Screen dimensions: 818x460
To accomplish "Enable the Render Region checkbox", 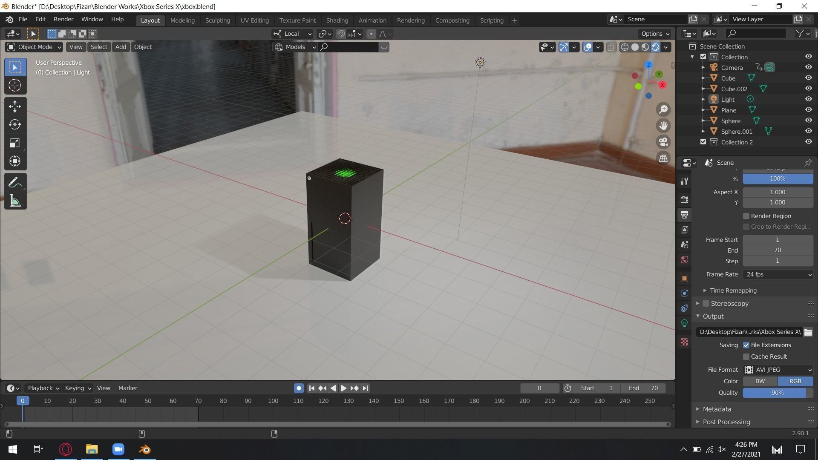I will point(746,216).
